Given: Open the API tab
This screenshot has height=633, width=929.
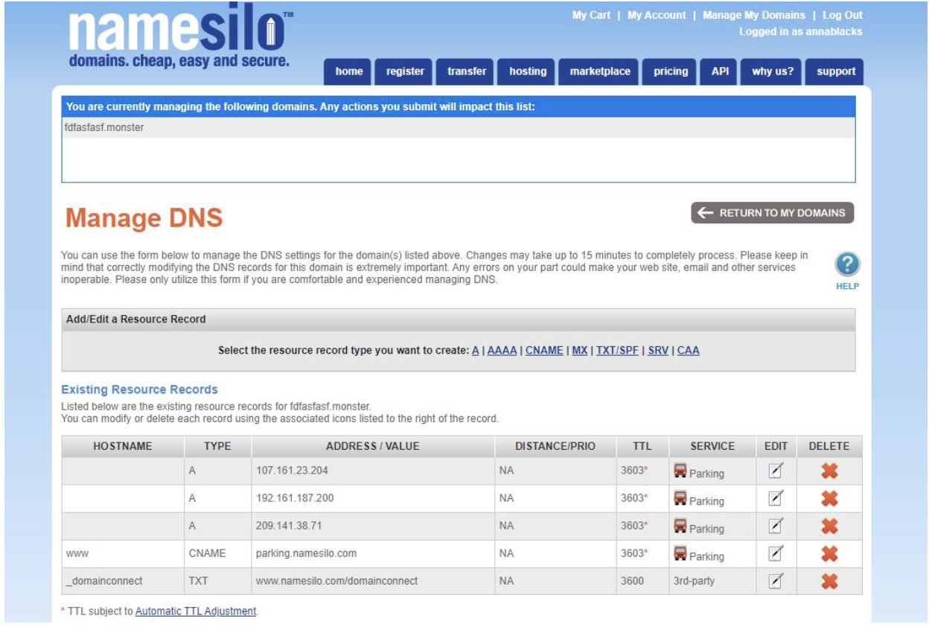Looking at the screenshot, I should point(720,71).
